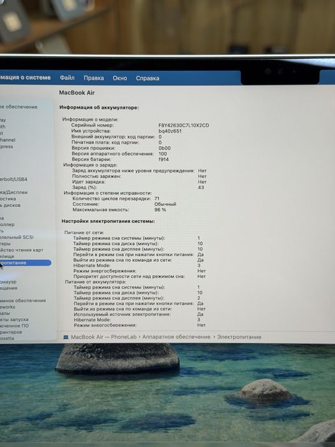
Task: Select the Объекты запуска sidebar item
Action: click(x=14, y=319)
